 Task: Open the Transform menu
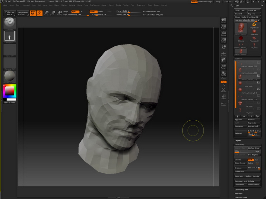pyautogui.click(x=141, y=5)
